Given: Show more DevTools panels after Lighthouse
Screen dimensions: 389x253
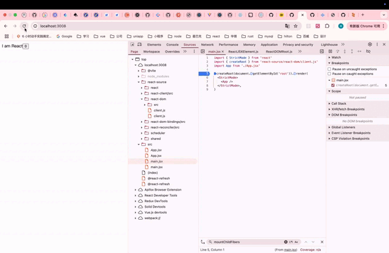Looking at the screenshot, I should 343,44.
